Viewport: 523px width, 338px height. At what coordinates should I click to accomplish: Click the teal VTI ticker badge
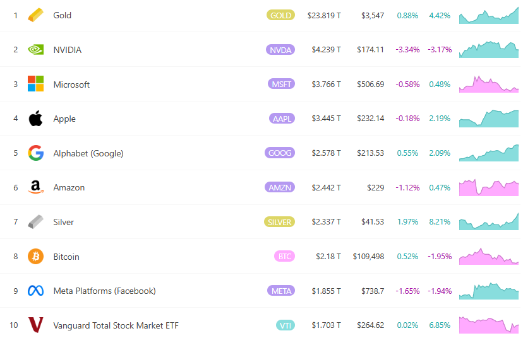(285, 325)
